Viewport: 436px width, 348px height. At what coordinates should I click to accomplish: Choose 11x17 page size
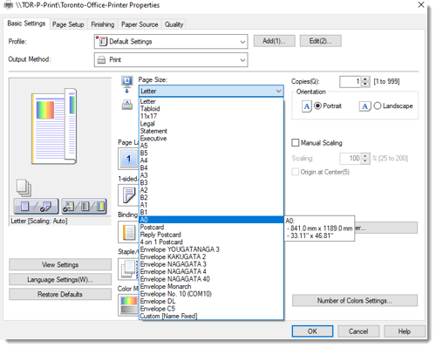[x=211, y=116]
